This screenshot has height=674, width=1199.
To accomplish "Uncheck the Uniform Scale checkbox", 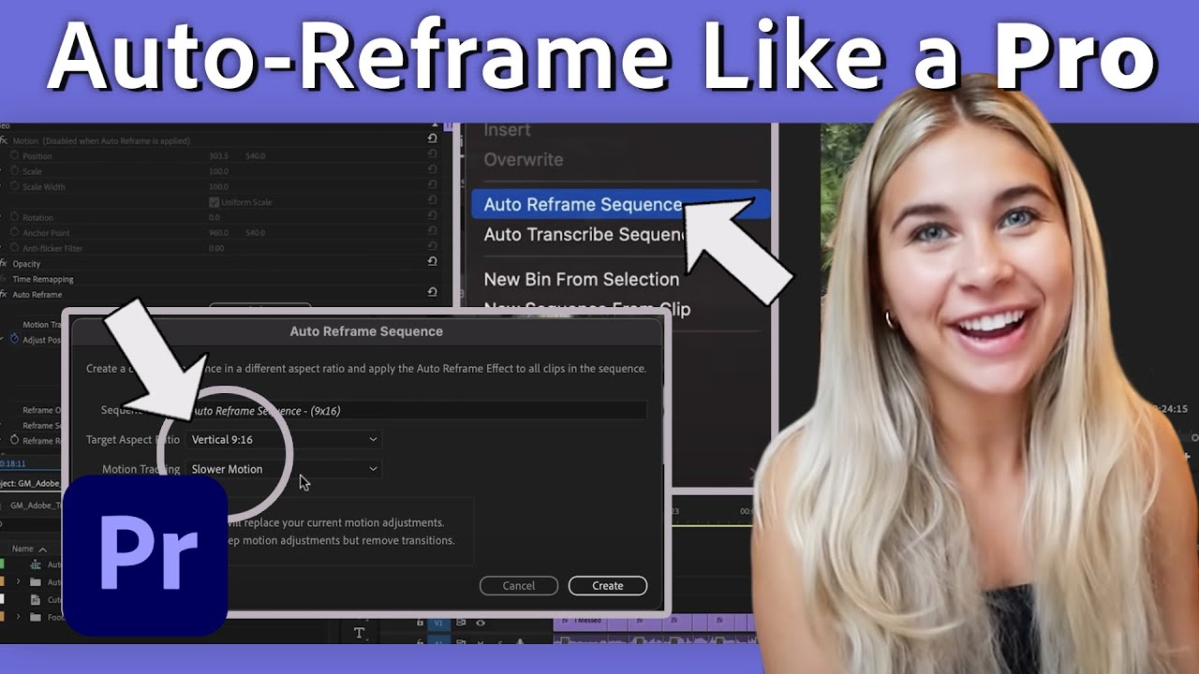I will 214,202.
